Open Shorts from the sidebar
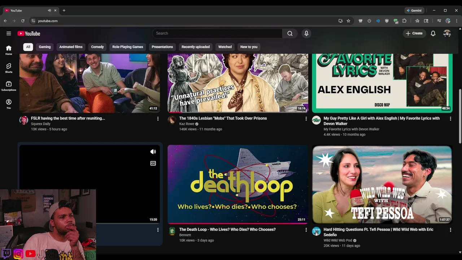The width and height of the screenshot is (462, 260). 9,68
